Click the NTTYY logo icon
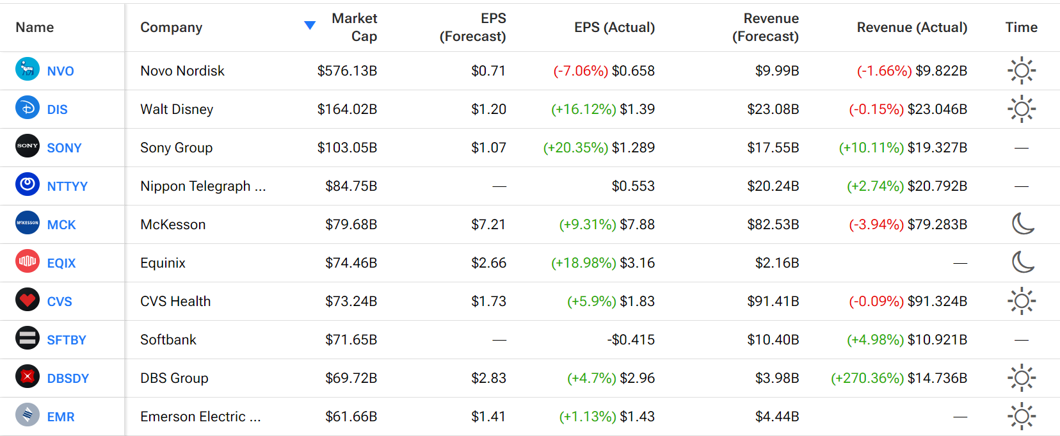 tap(28, 184)
